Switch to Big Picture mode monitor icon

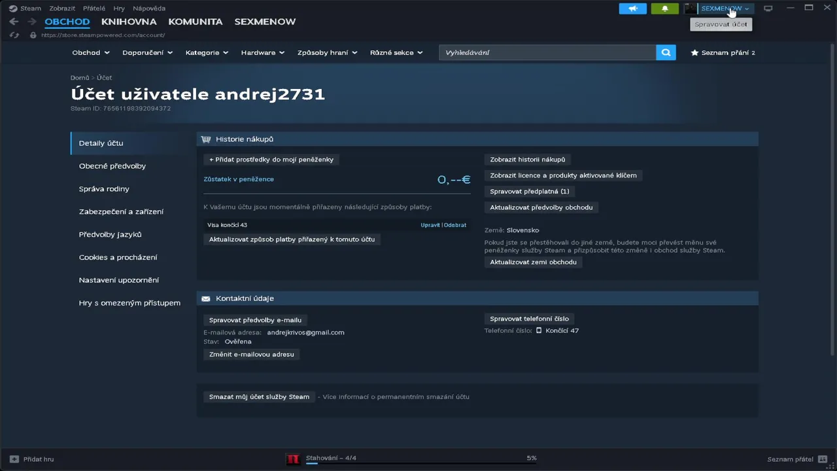click(768, 9)
